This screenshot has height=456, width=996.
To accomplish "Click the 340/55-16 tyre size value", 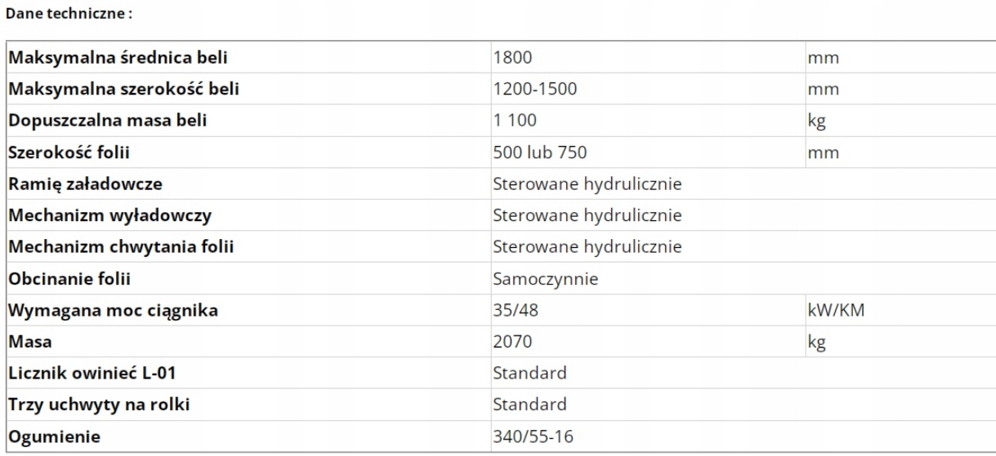I will [534, 436].
